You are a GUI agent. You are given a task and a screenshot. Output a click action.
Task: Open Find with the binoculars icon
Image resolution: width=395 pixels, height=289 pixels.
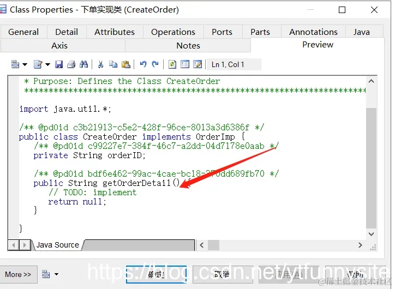click(x=83, y=64)
